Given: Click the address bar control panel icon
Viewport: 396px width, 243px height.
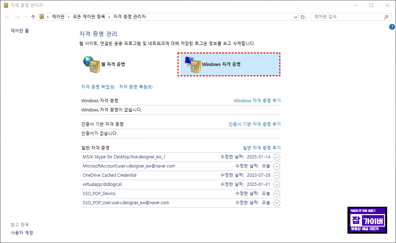Looking at the screenshot, I should tap(42, 17).
